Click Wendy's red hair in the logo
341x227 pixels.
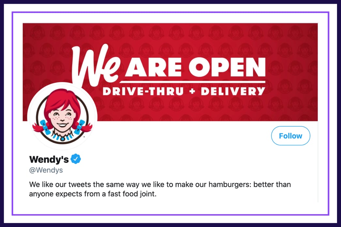click(x=62, y=99)
